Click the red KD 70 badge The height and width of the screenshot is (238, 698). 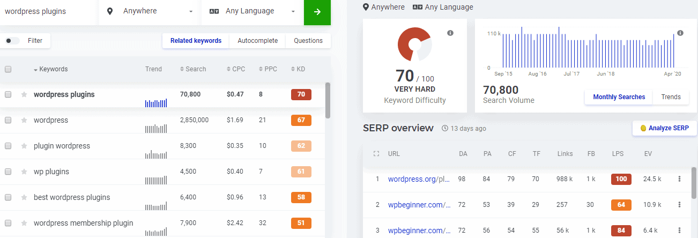(301, 94)
